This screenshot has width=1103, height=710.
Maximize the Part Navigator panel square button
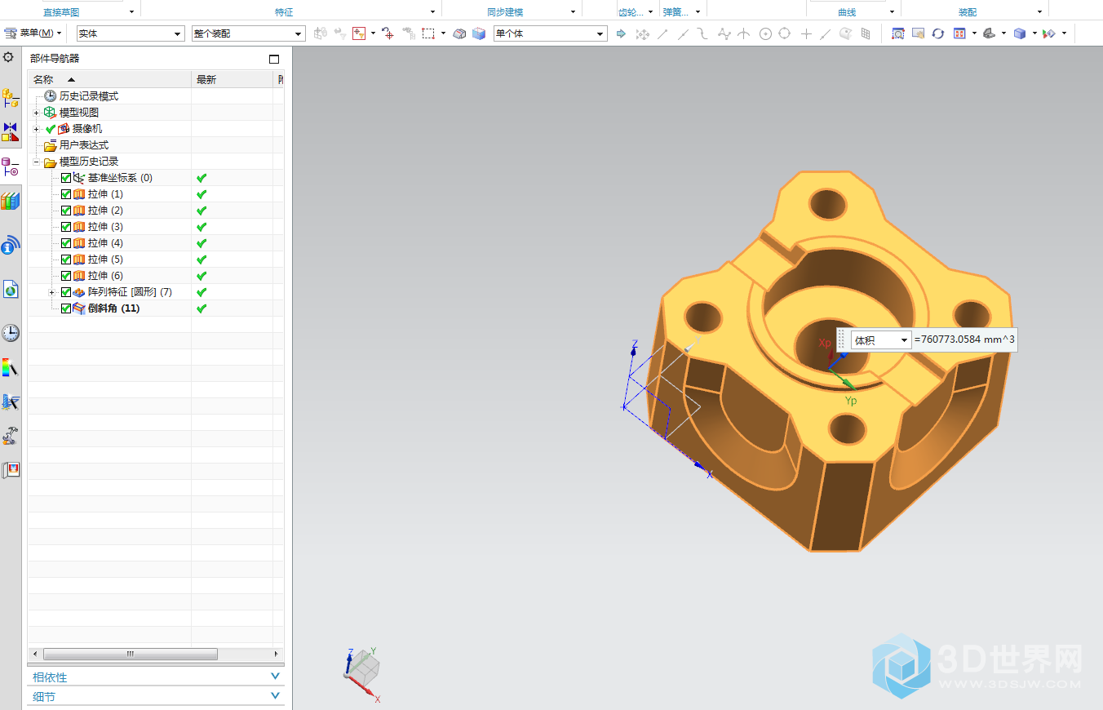point(274,59)
